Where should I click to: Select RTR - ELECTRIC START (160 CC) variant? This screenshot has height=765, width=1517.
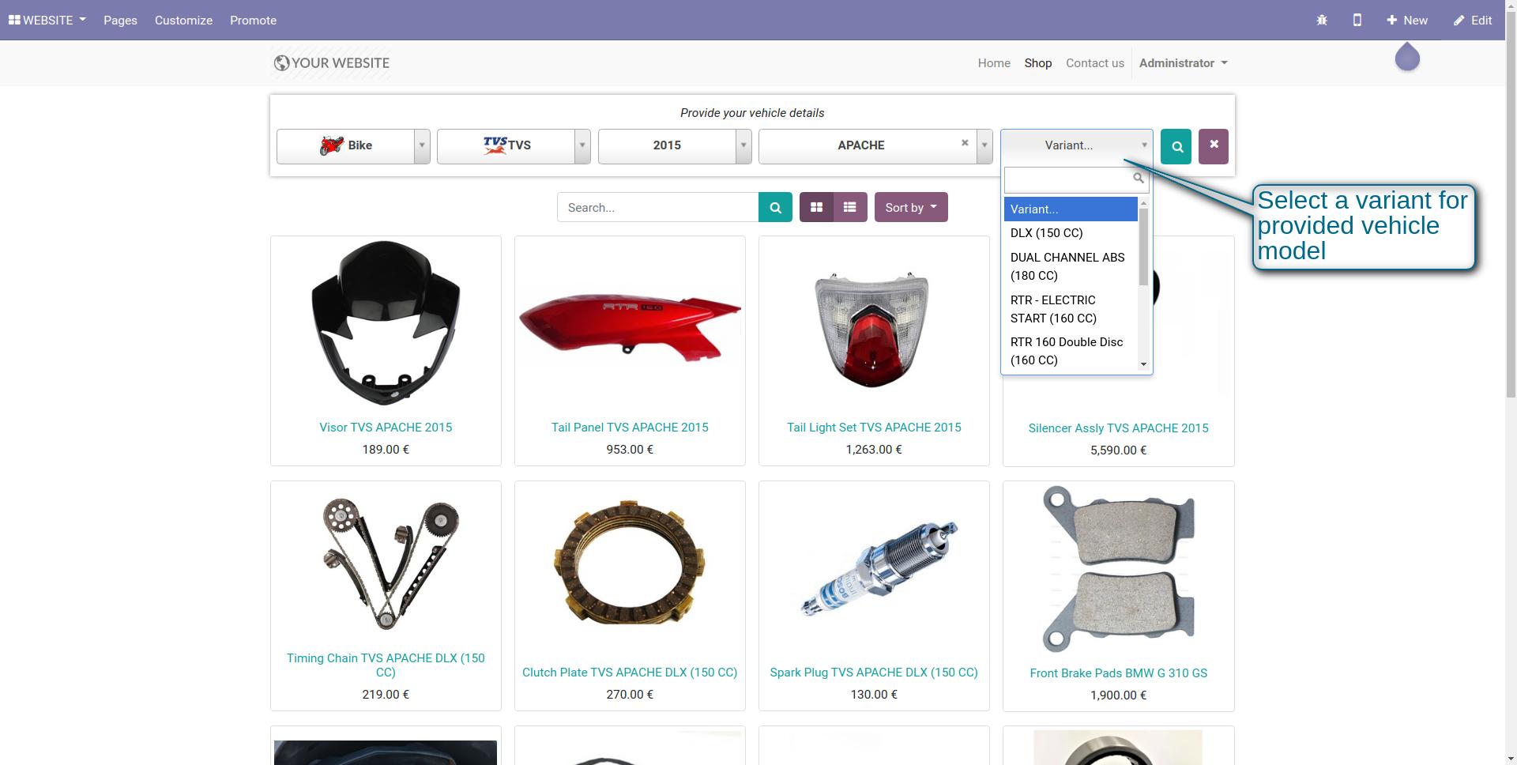click(1071, 309)
